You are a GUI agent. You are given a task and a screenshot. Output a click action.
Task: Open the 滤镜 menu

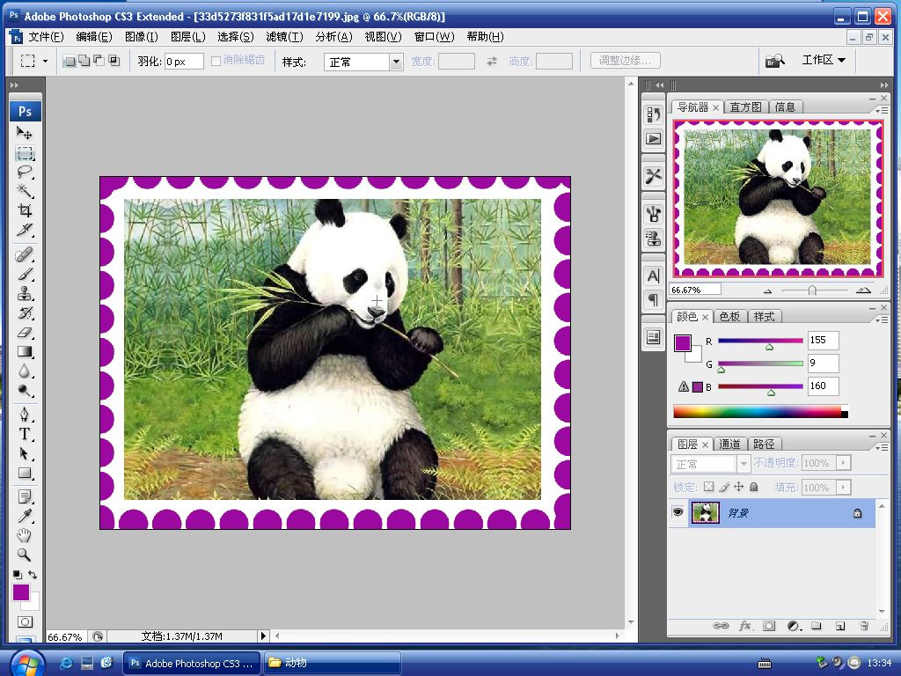[286, 36]
